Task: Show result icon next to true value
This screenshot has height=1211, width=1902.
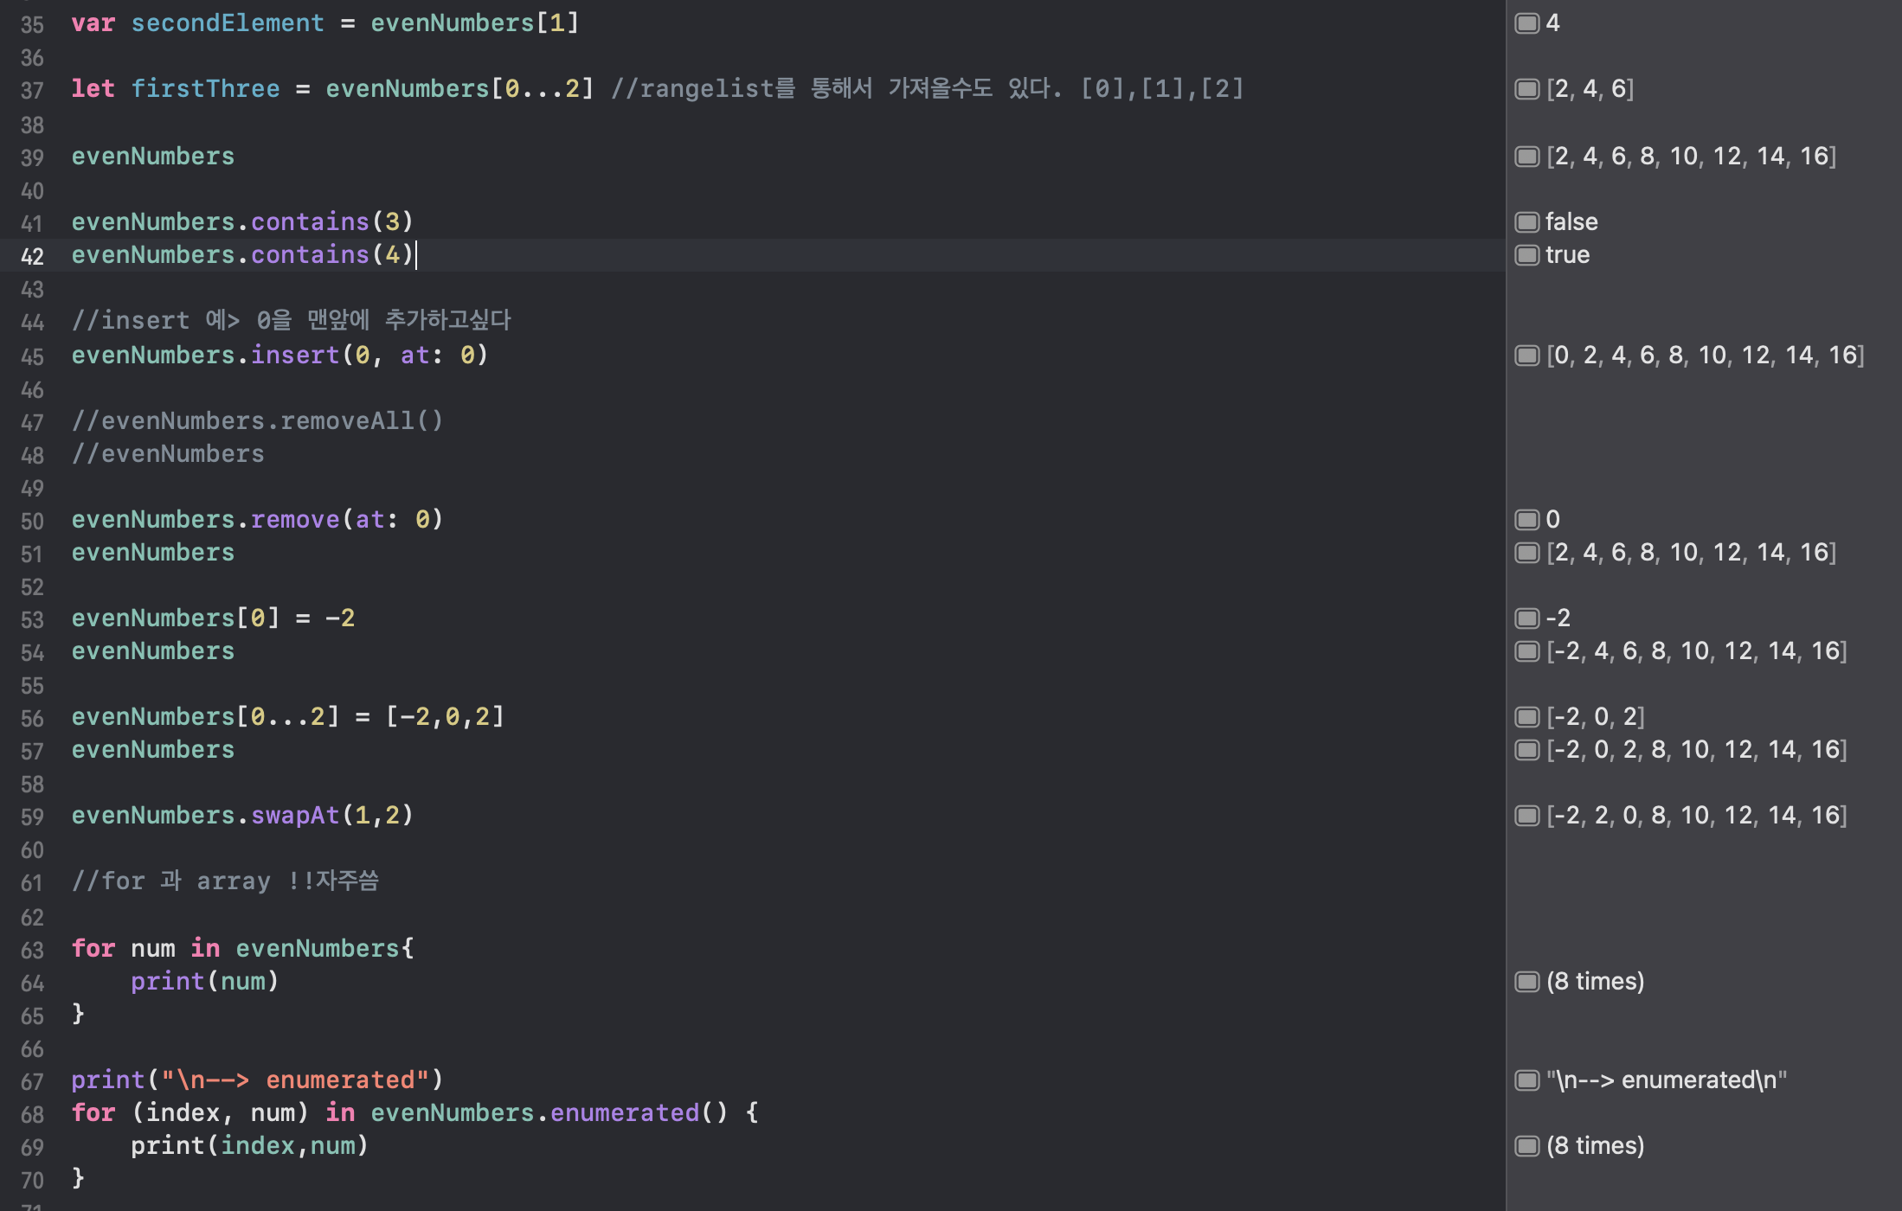Action: [x=1527, y=255]
